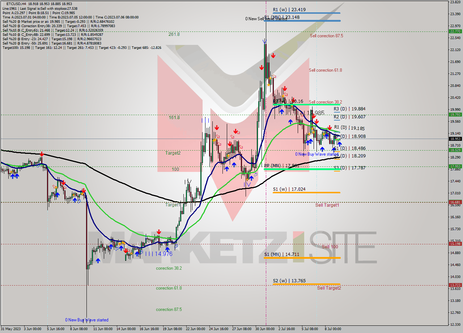Click the '2 Jul 16:00' time label
Screen dimensions: 463x333
pos(288,329)
